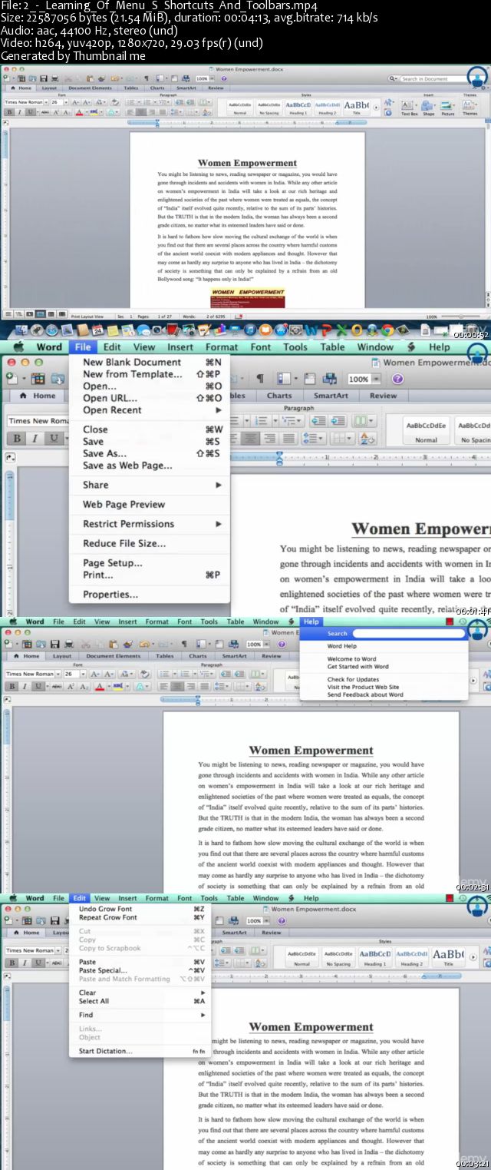Toggle Italic in the File menu frame

pyautogui.click(x=35, y=439)
